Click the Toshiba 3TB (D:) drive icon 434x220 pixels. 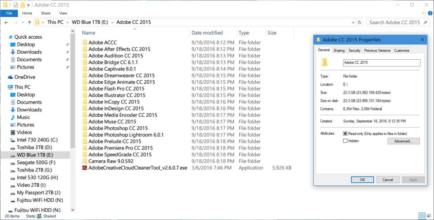pos(13,147)
